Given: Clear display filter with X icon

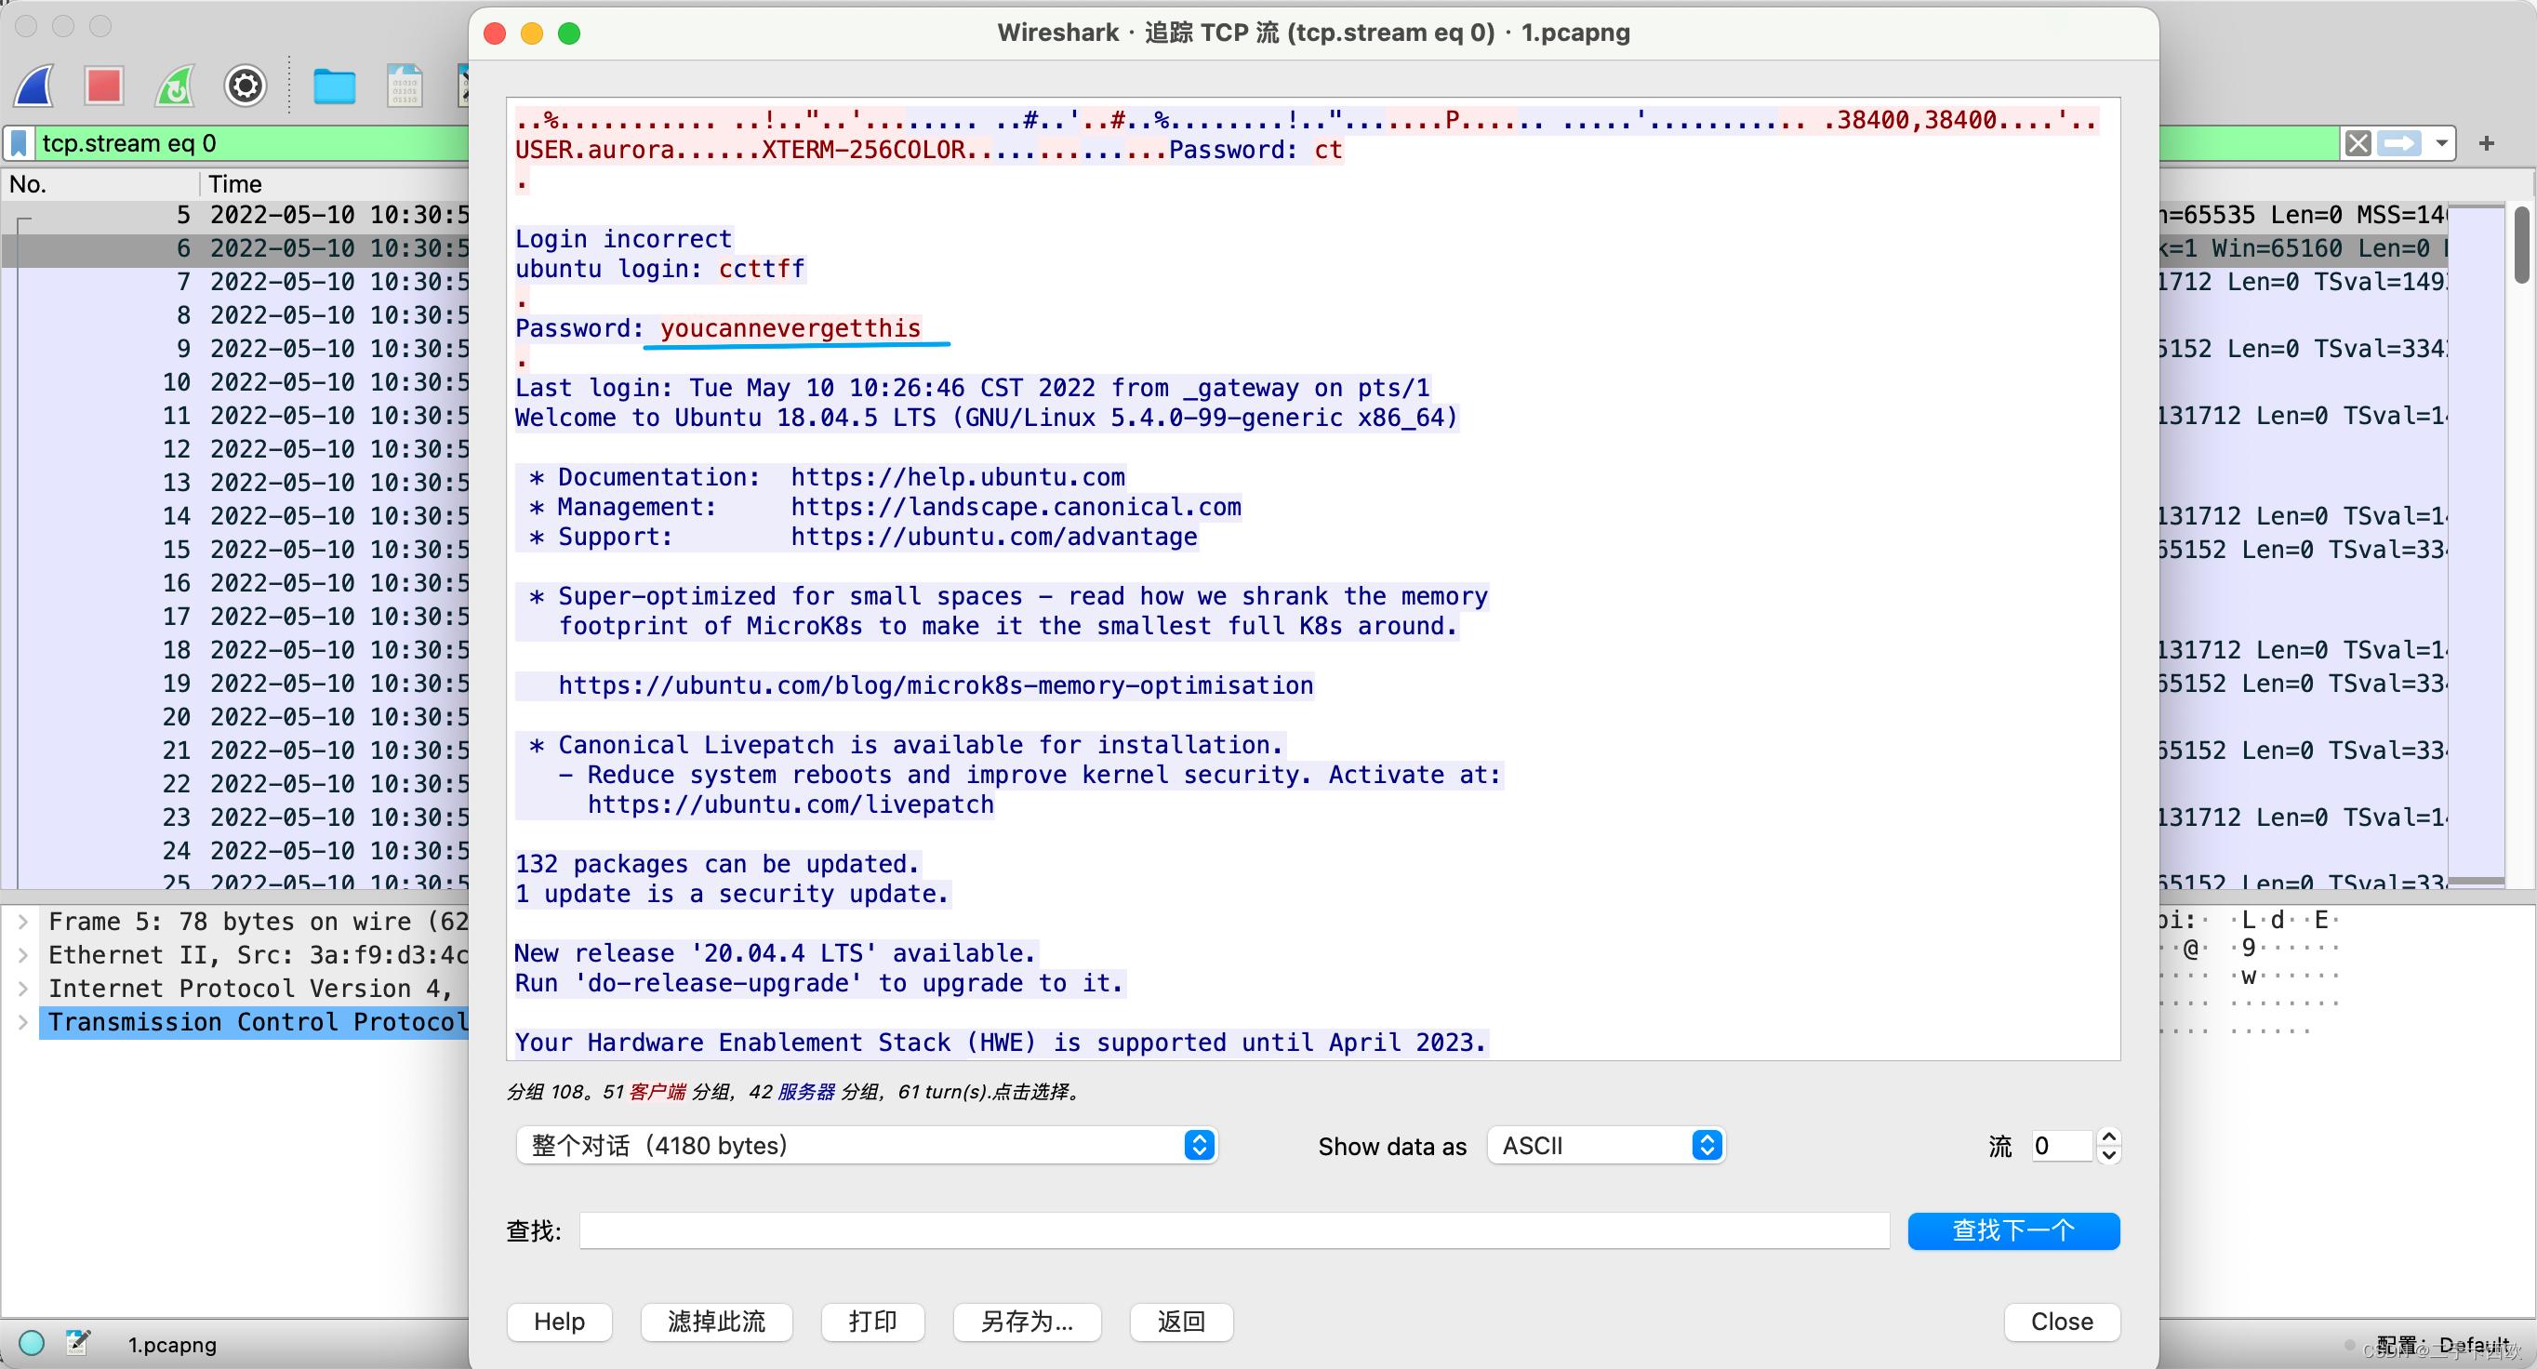Looking at the screenshot, I should [2357, 144].
